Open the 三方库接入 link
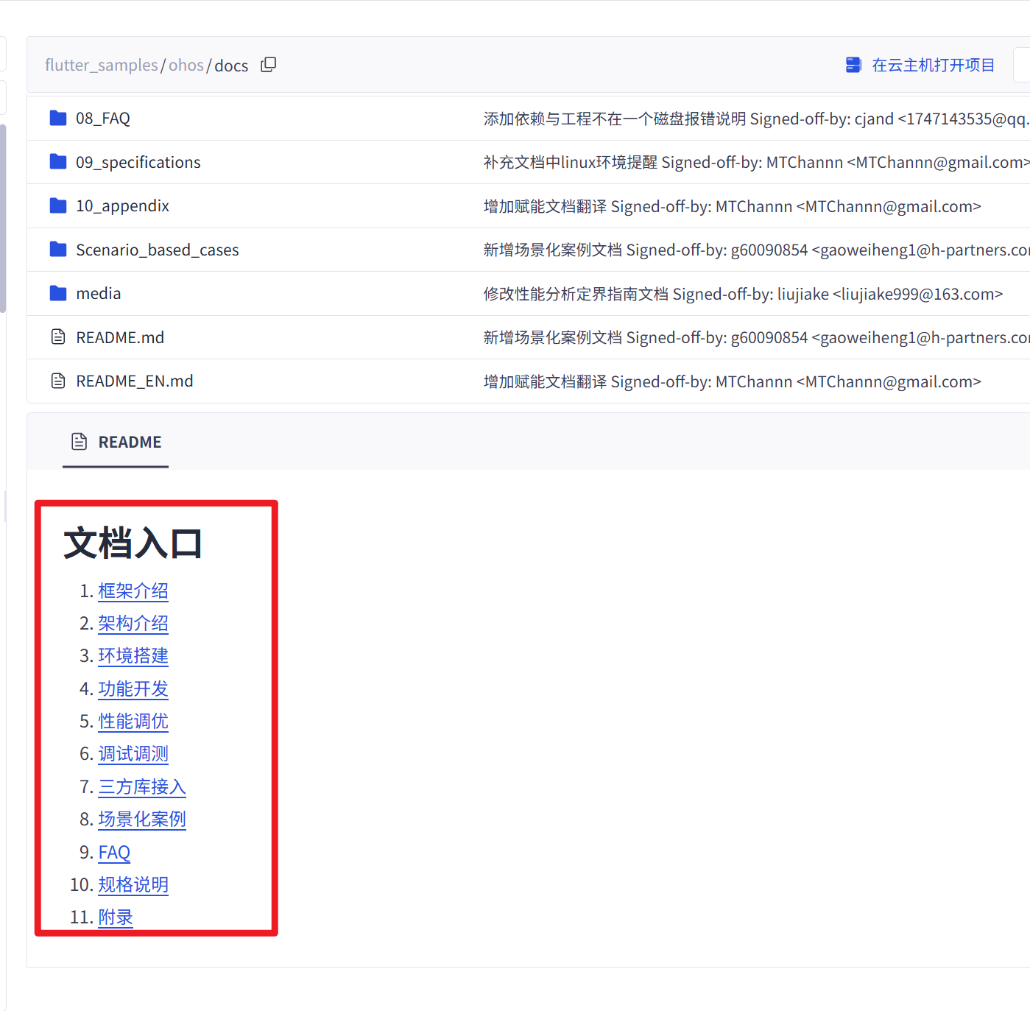 tap(142, 787)
